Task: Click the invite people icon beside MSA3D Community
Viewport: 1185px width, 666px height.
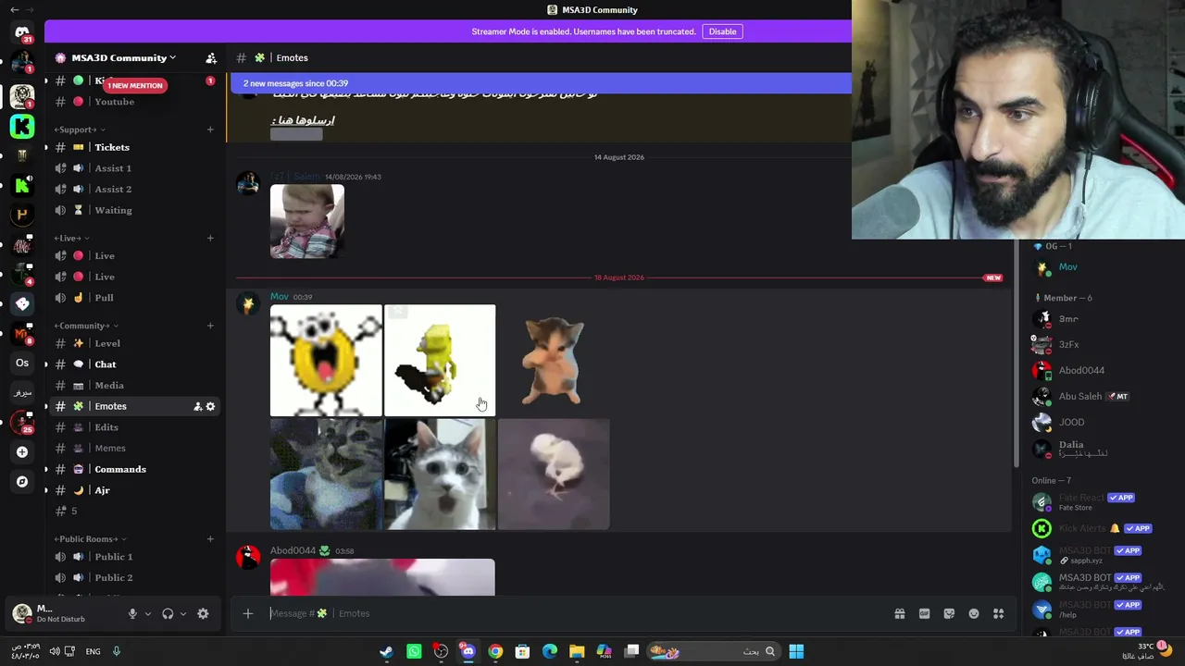Action: 211,57
